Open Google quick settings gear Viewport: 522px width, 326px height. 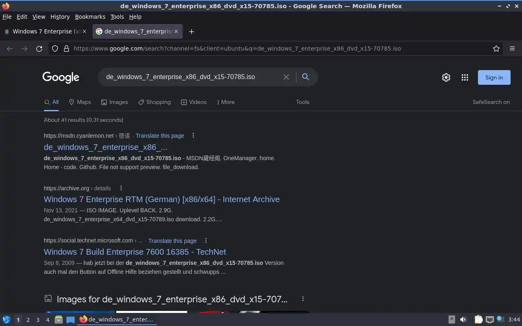coord(446,77)
